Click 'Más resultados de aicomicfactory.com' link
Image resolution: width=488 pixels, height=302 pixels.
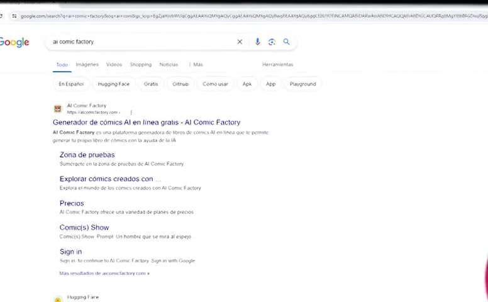104,273
